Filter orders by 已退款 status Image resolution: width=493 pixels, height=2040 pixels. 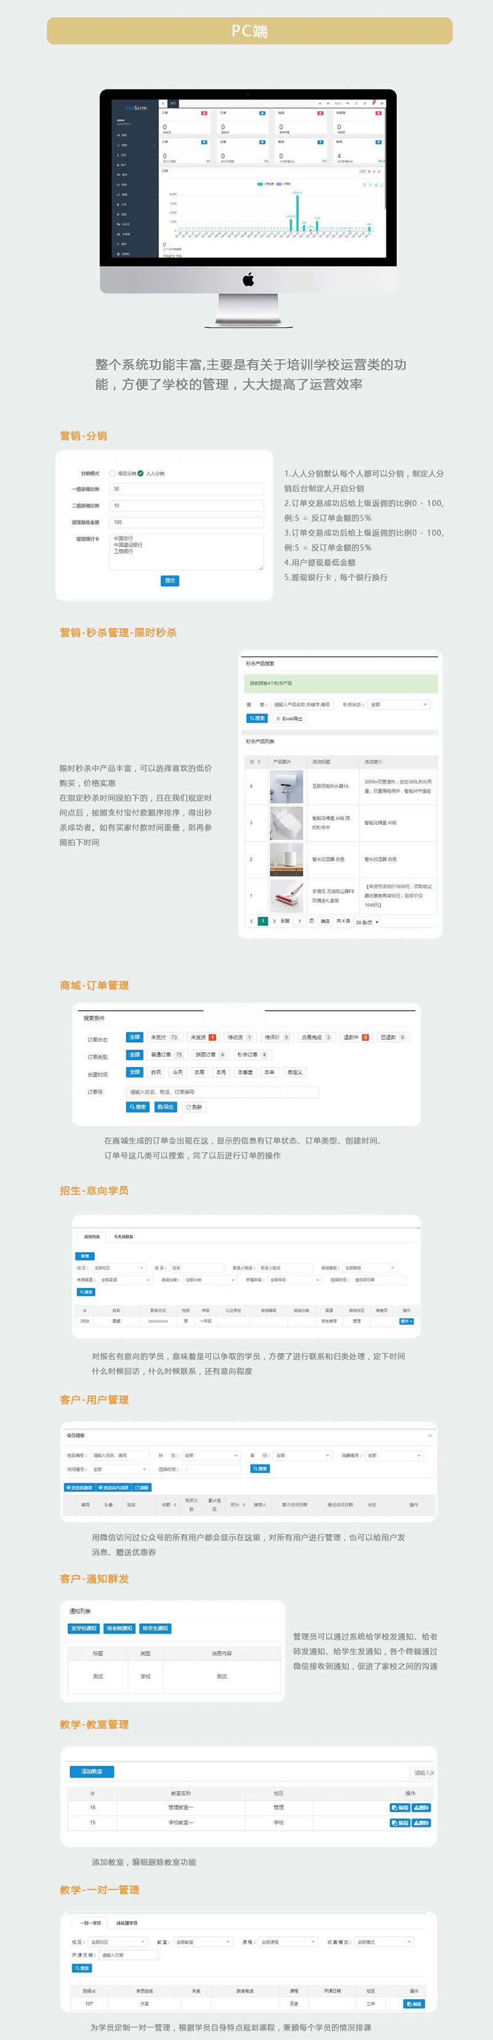click(x=393, y=1037)
